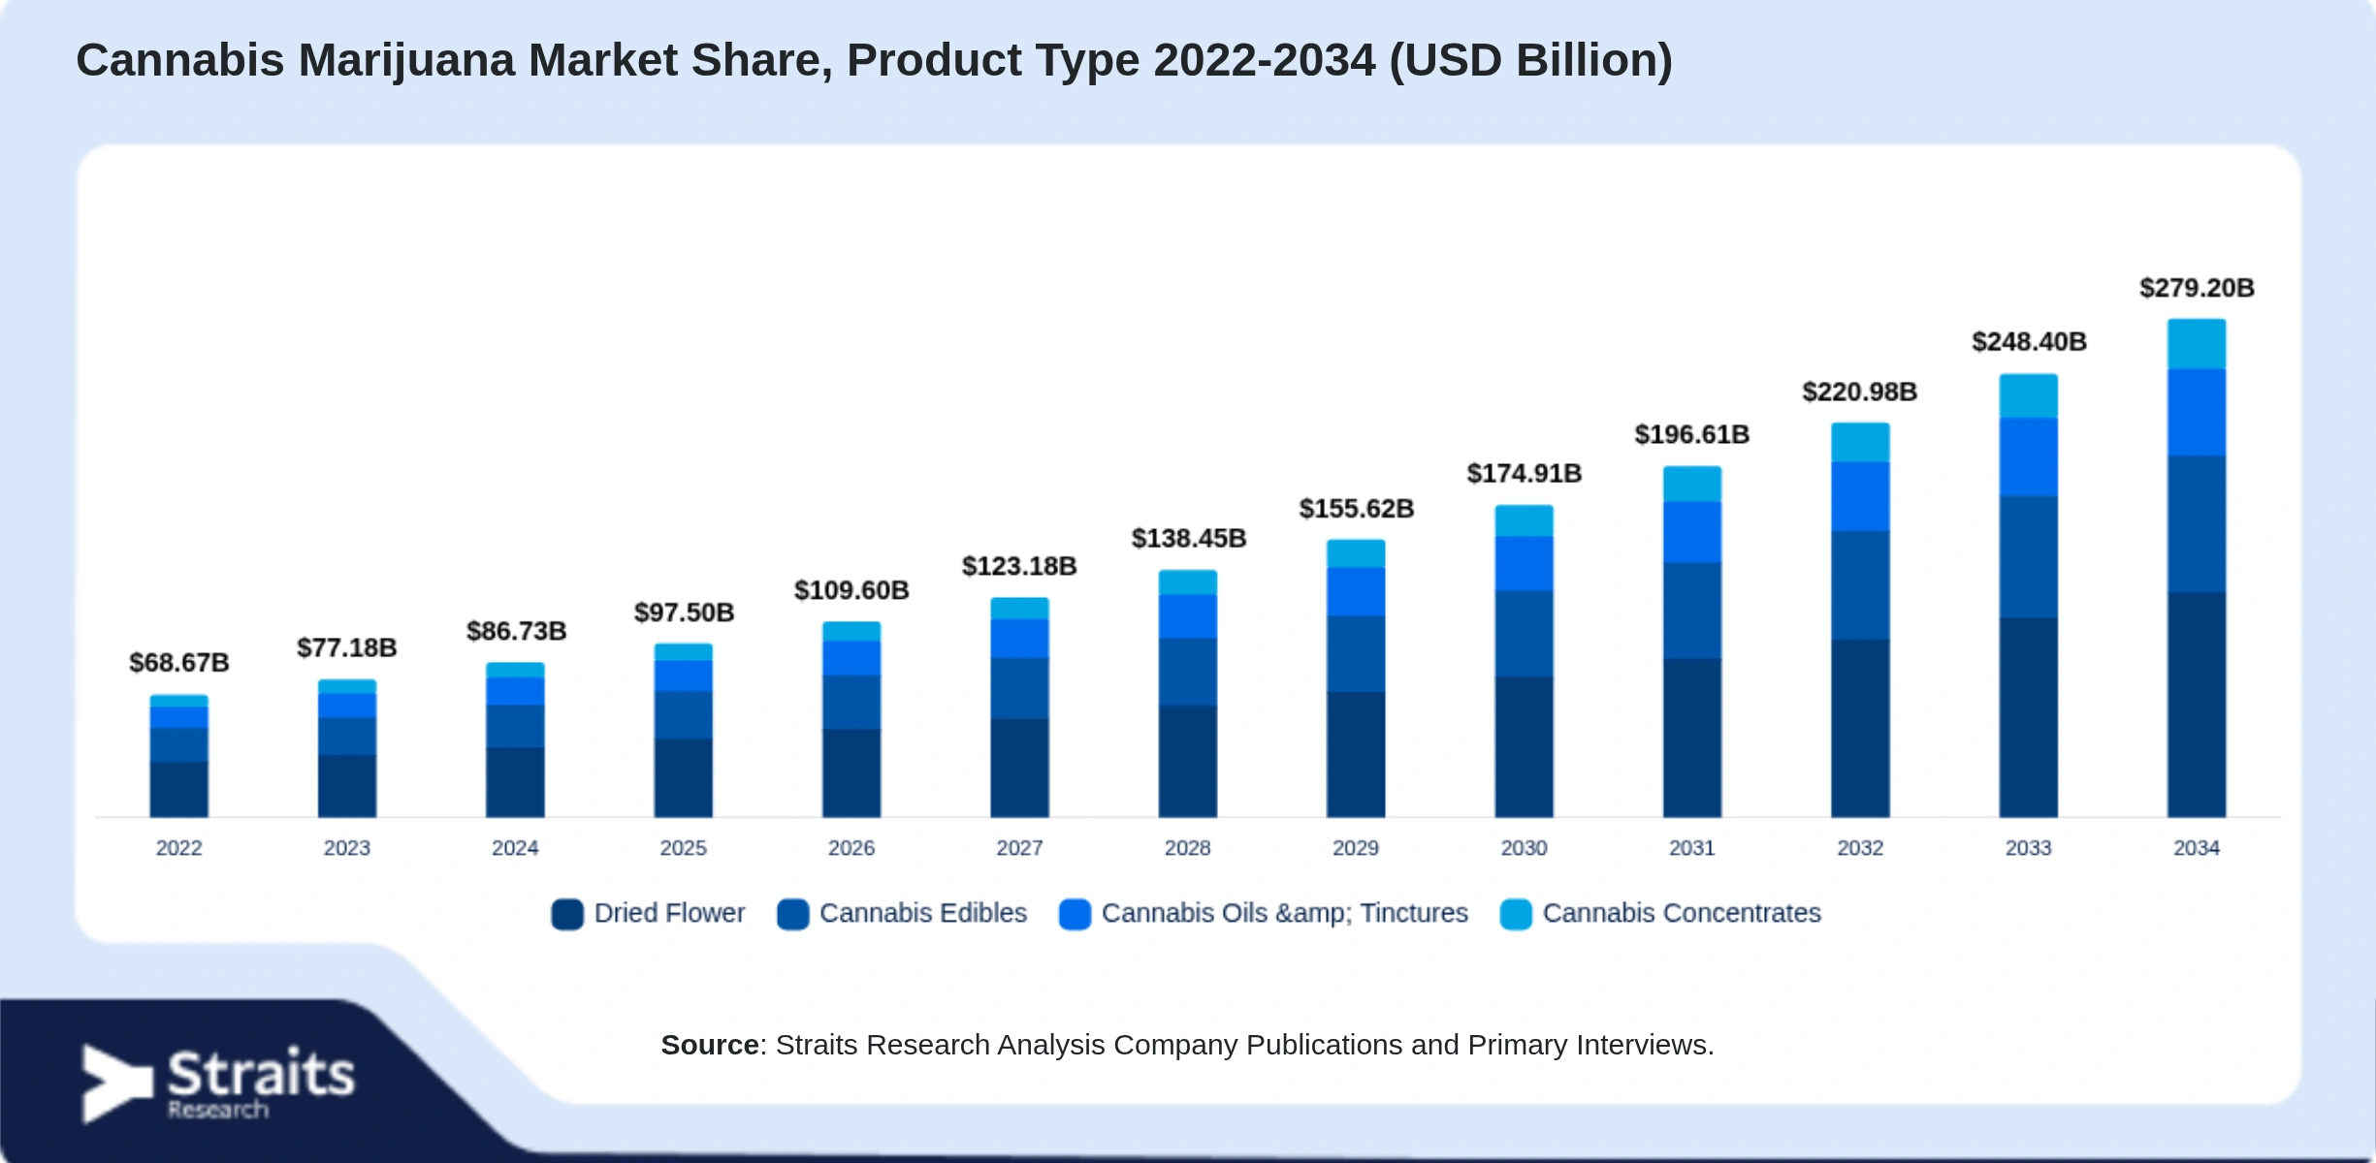Select the $196.61B value label
The image size is (2376, 1163).
click(1692, 434)
